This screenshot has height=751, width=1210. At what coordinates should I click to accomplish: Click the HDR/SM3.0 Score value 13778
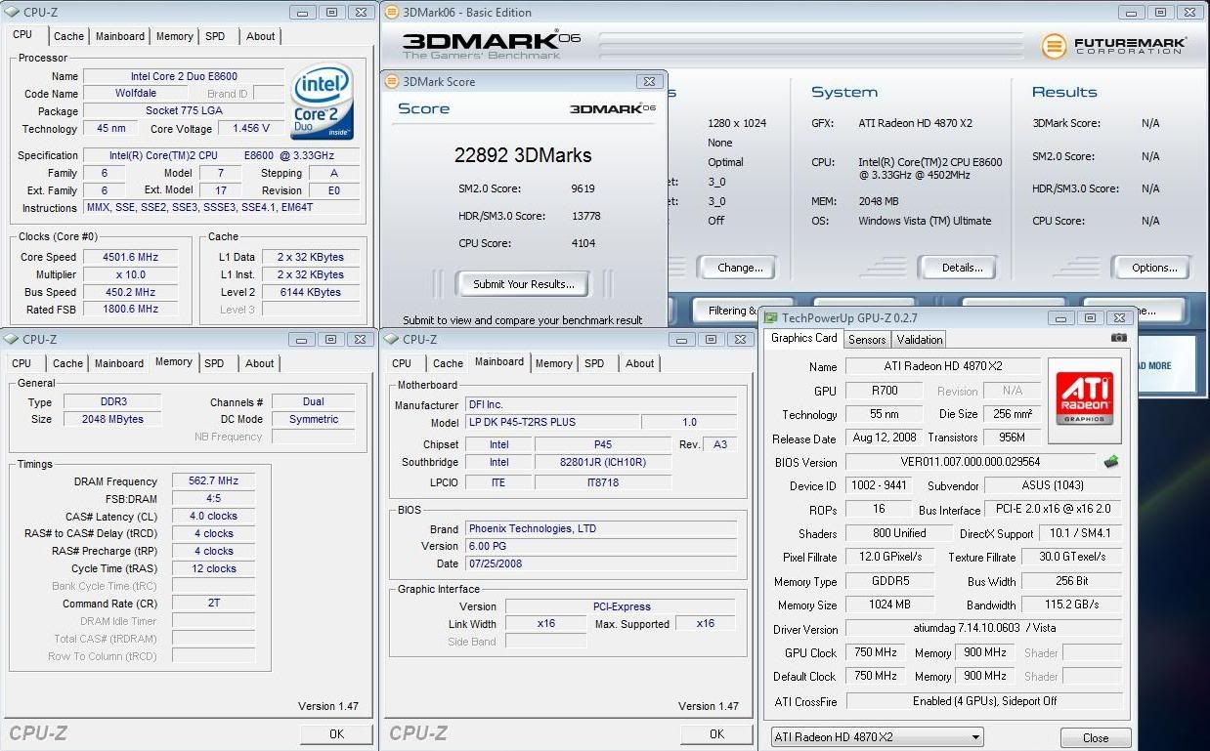tap(584, 216)
